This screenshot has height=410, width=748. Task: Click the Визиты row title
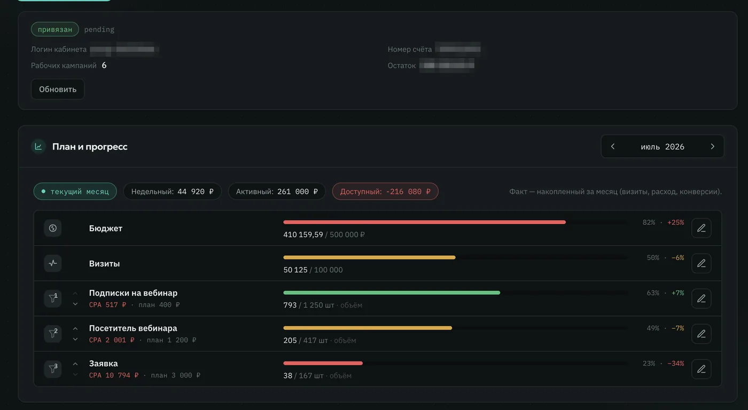[x=104, y=263]
